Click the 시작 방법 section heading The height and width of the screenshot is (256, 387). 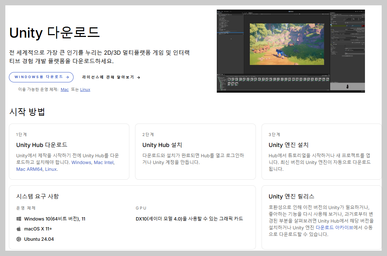(27, 112)
